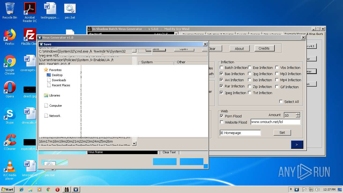343x193 pixels.
Task: Toggle Batch Infection checkbox
Action: click(221, 68)
